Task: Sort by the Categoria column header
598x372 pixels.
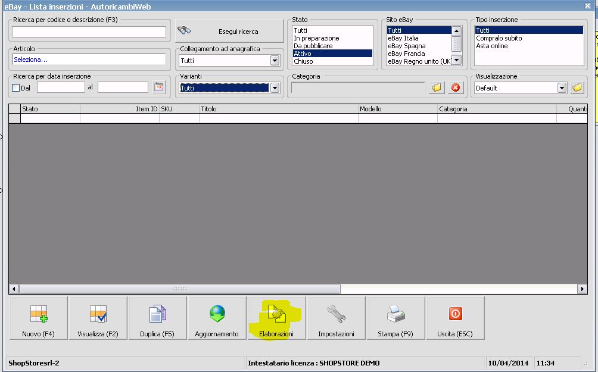Action: pos(497,109)
